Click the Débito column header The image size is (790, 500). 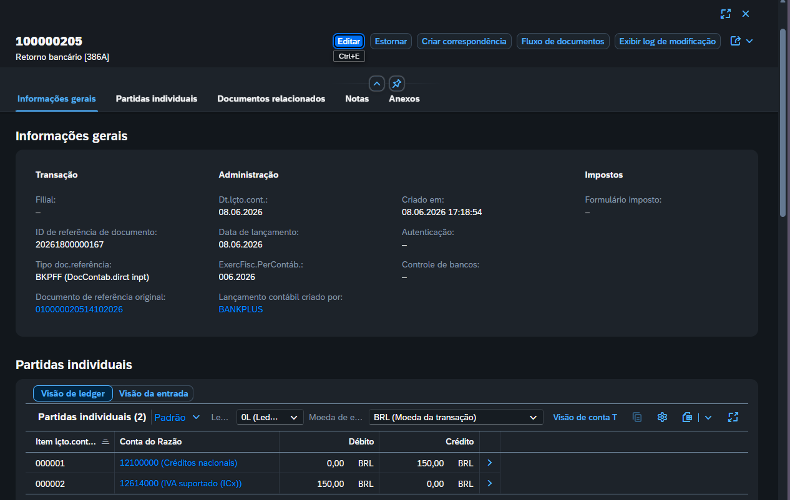click(x=329, y=441)
